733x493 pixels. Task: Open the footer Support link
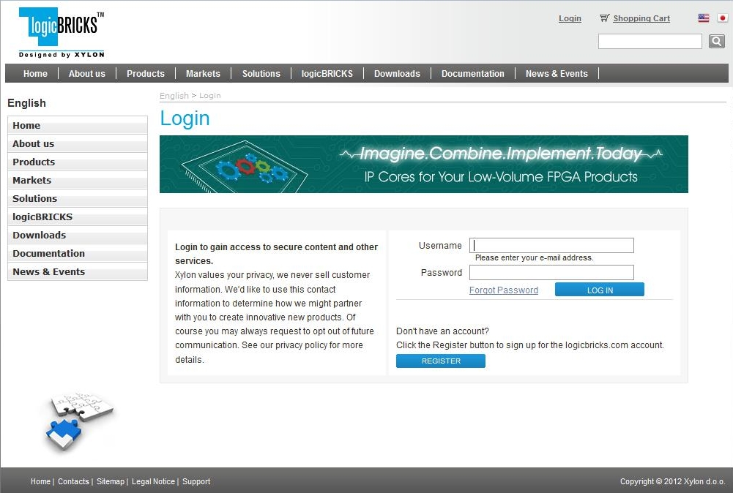click(196, 481)
